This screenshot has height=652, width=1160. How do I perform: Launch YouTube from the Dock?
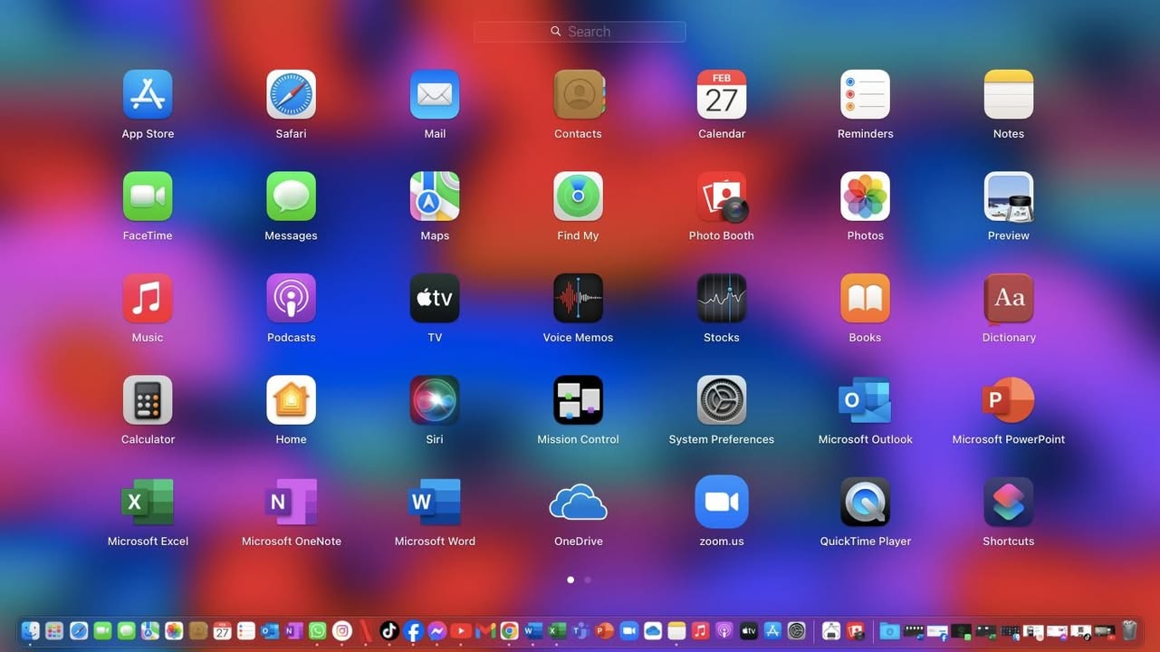coord(461,631)
